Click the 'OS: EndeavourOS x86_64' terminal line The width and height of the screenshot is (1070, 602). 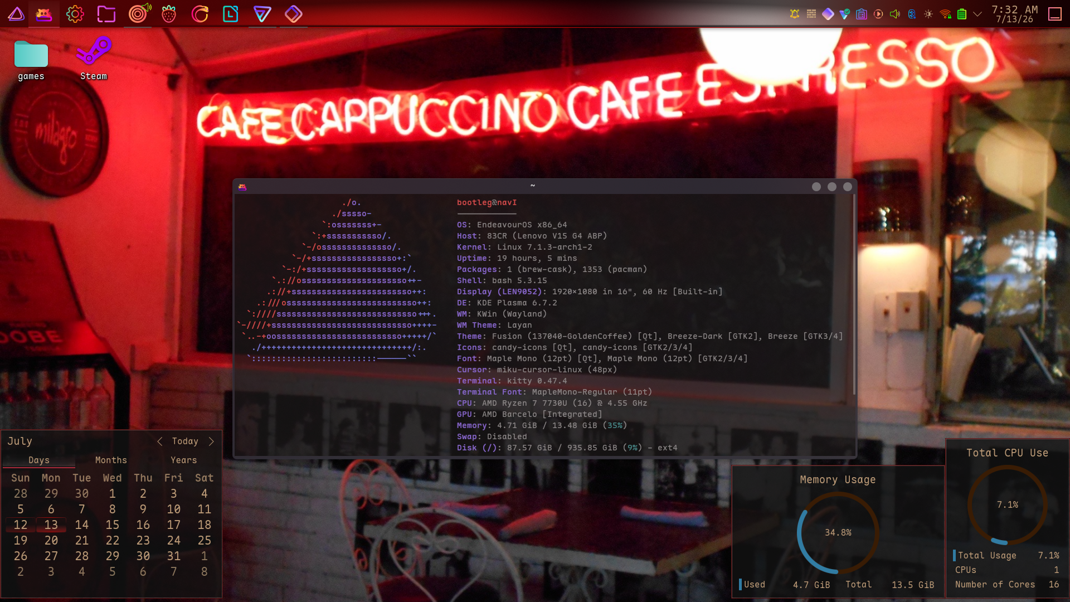512,225
